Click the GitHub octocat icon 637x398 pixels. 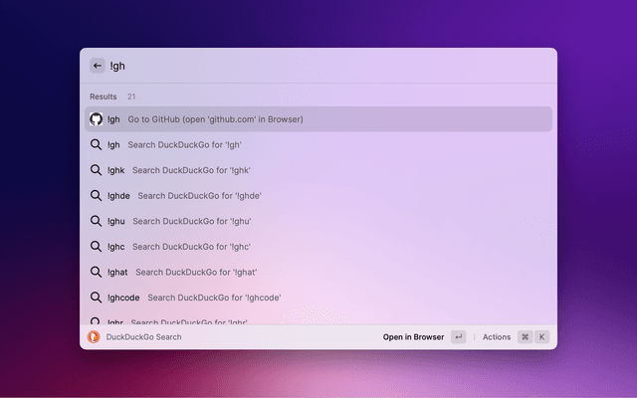[x=97, y=119]
